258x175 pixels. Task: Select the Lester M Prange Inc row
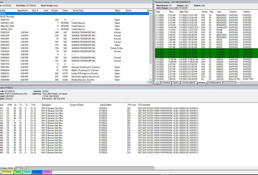[x=74, y=74]
